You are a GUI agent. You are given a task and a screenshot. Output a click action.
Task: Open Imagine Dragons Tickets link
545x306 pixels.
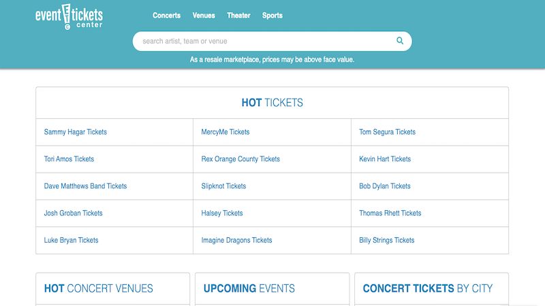(236, 240)
